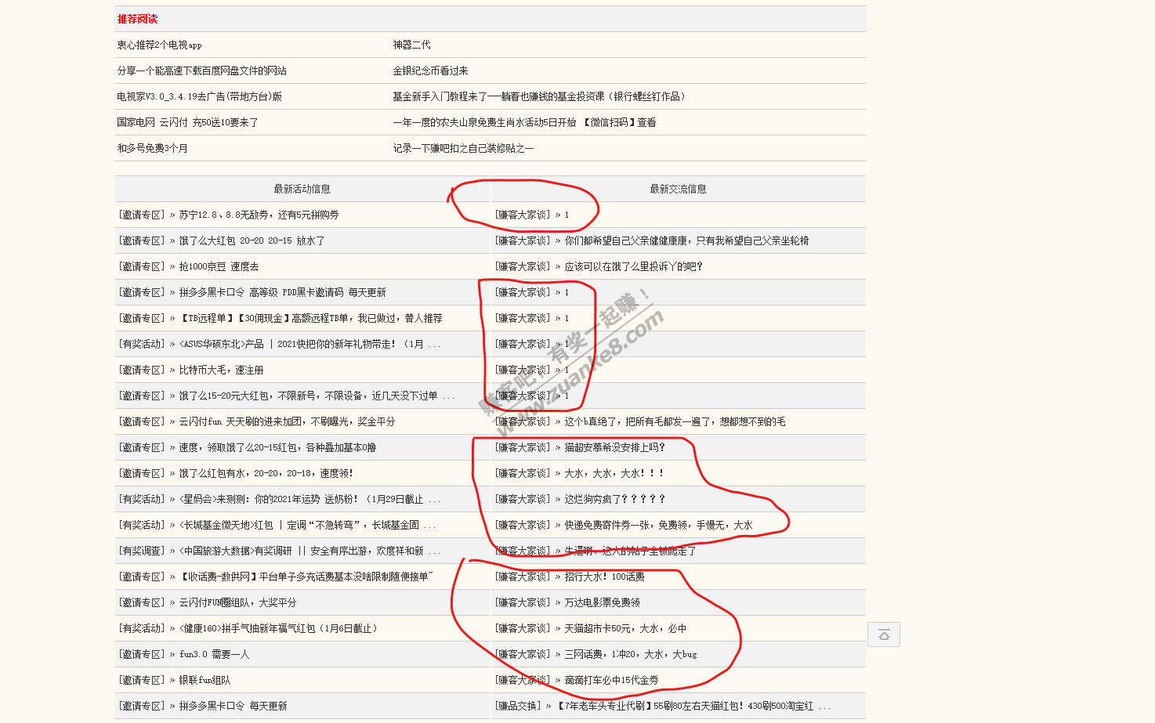Open '苏宁12.8、8.8无敌券' thread

pos(259,215)
